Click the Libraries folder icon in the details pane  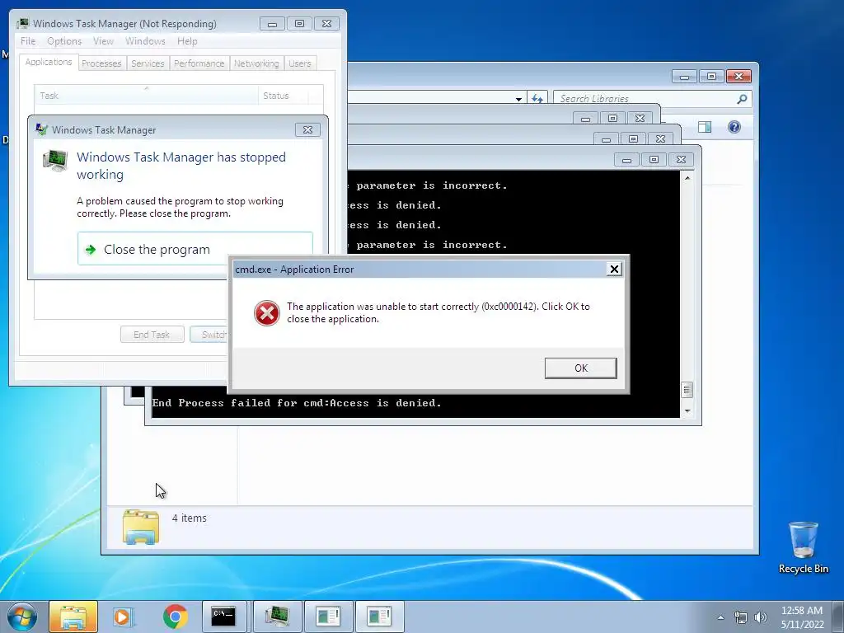tap(140, 527)
